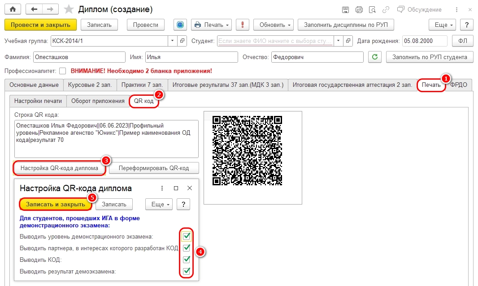Viewport: 478px width, 286px height.
Task: Add document to favorites with star
Action: (x=69, y=9)
